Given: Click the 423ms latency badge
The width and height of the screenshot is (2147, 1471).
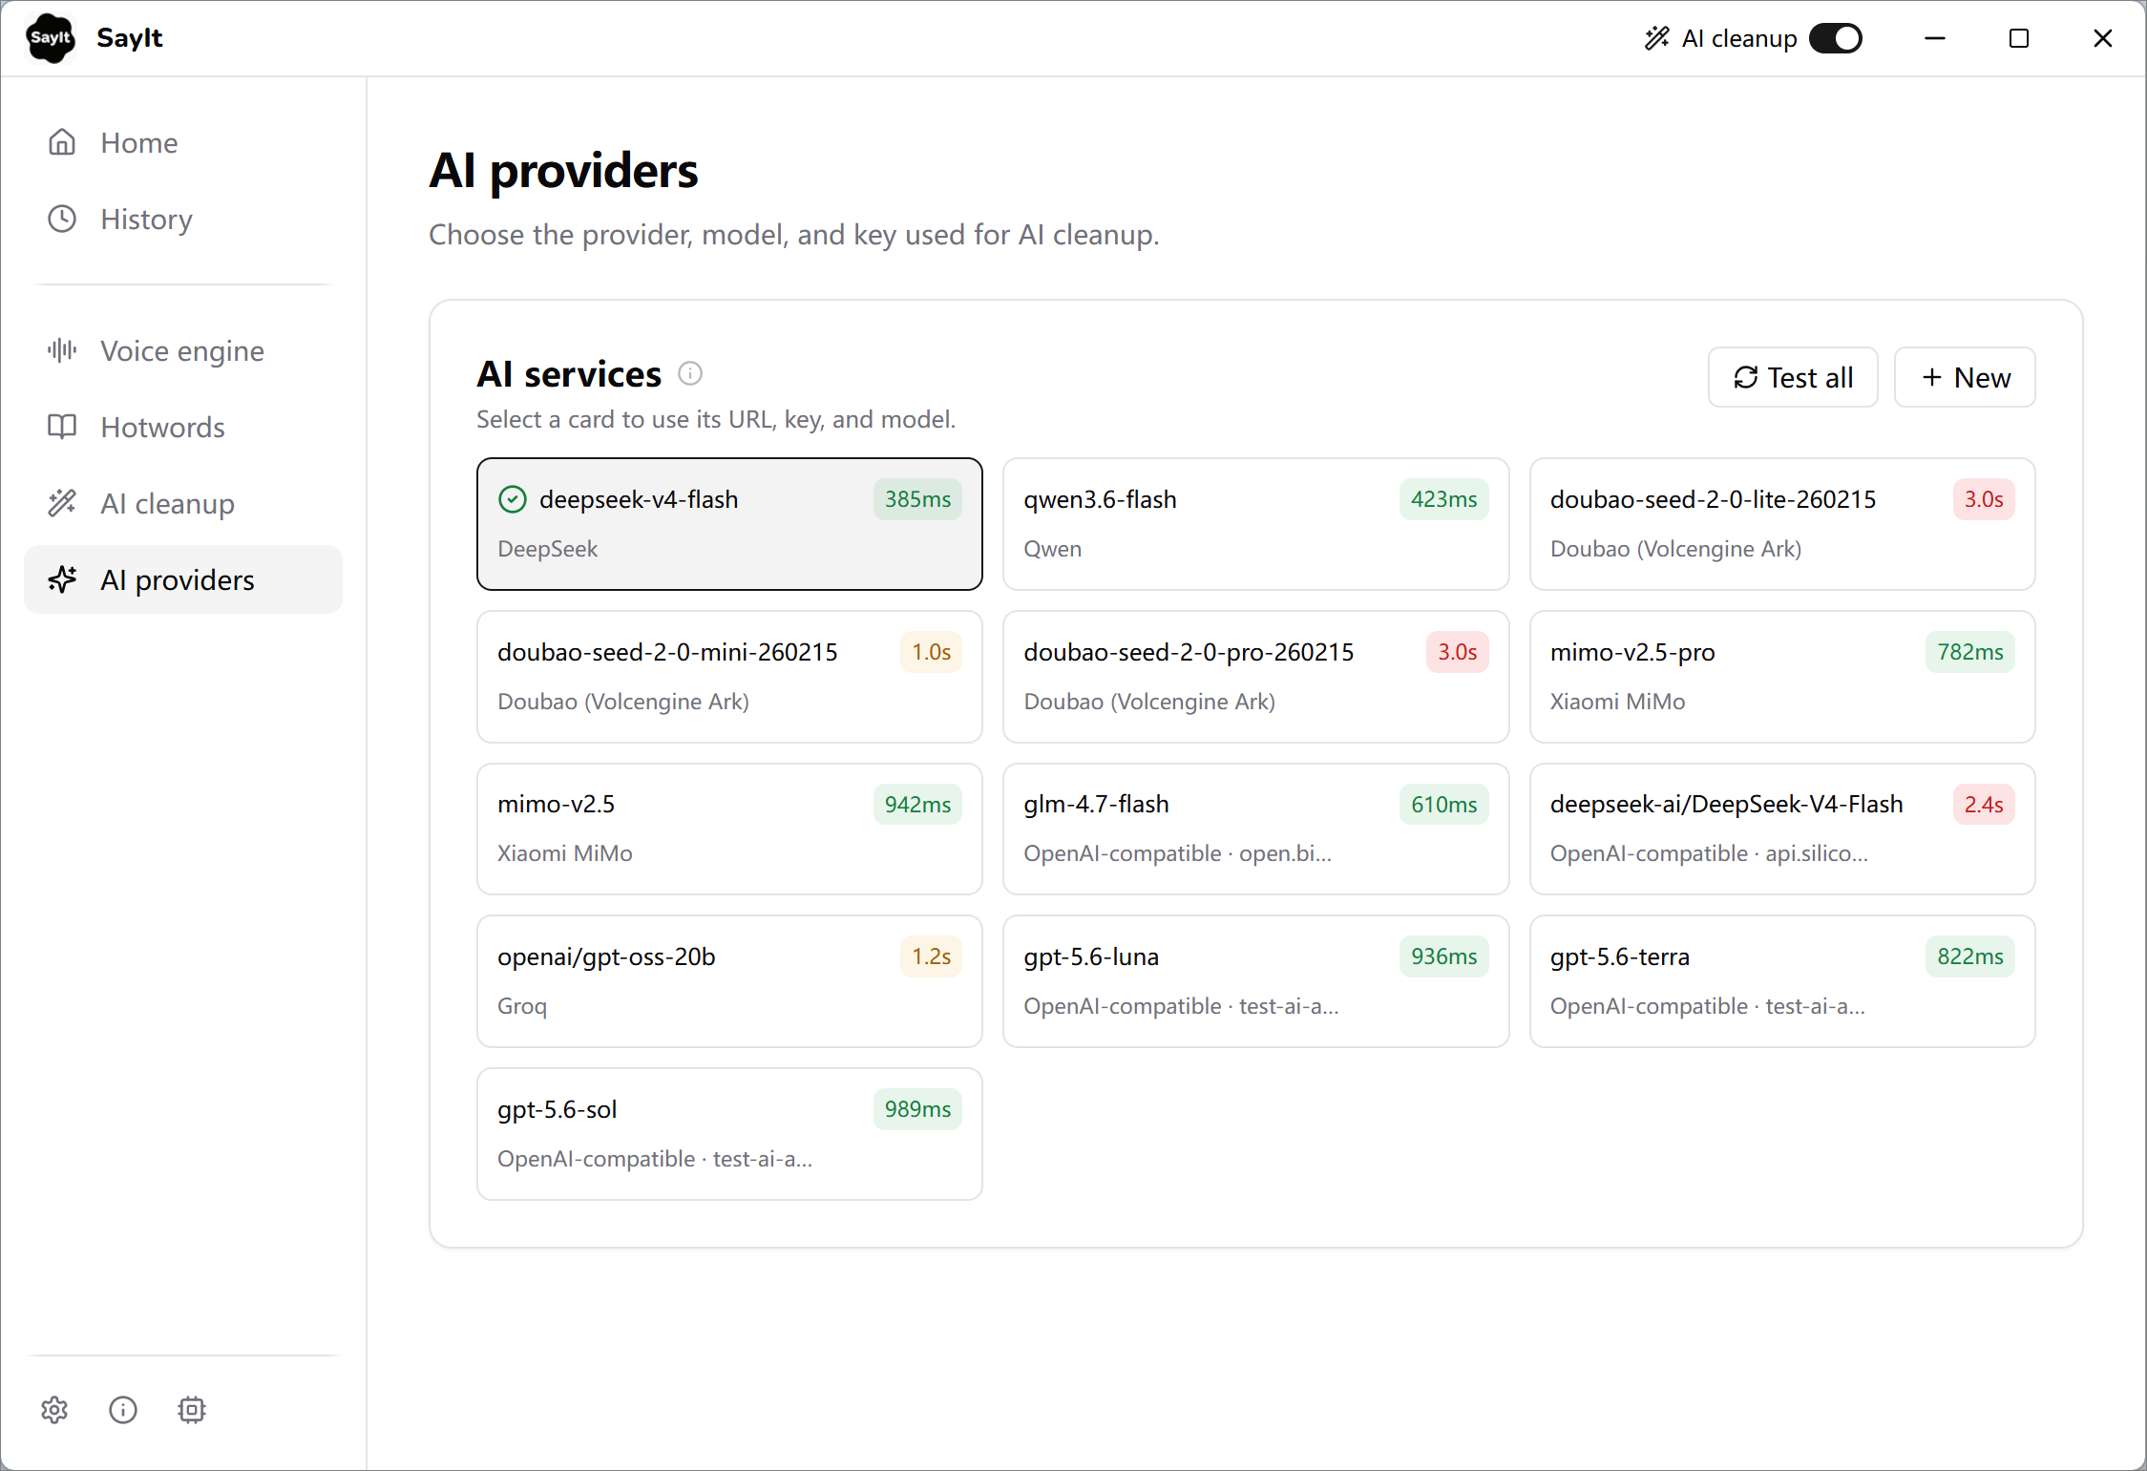Looking at the screenshot, I should [1443, 499].
